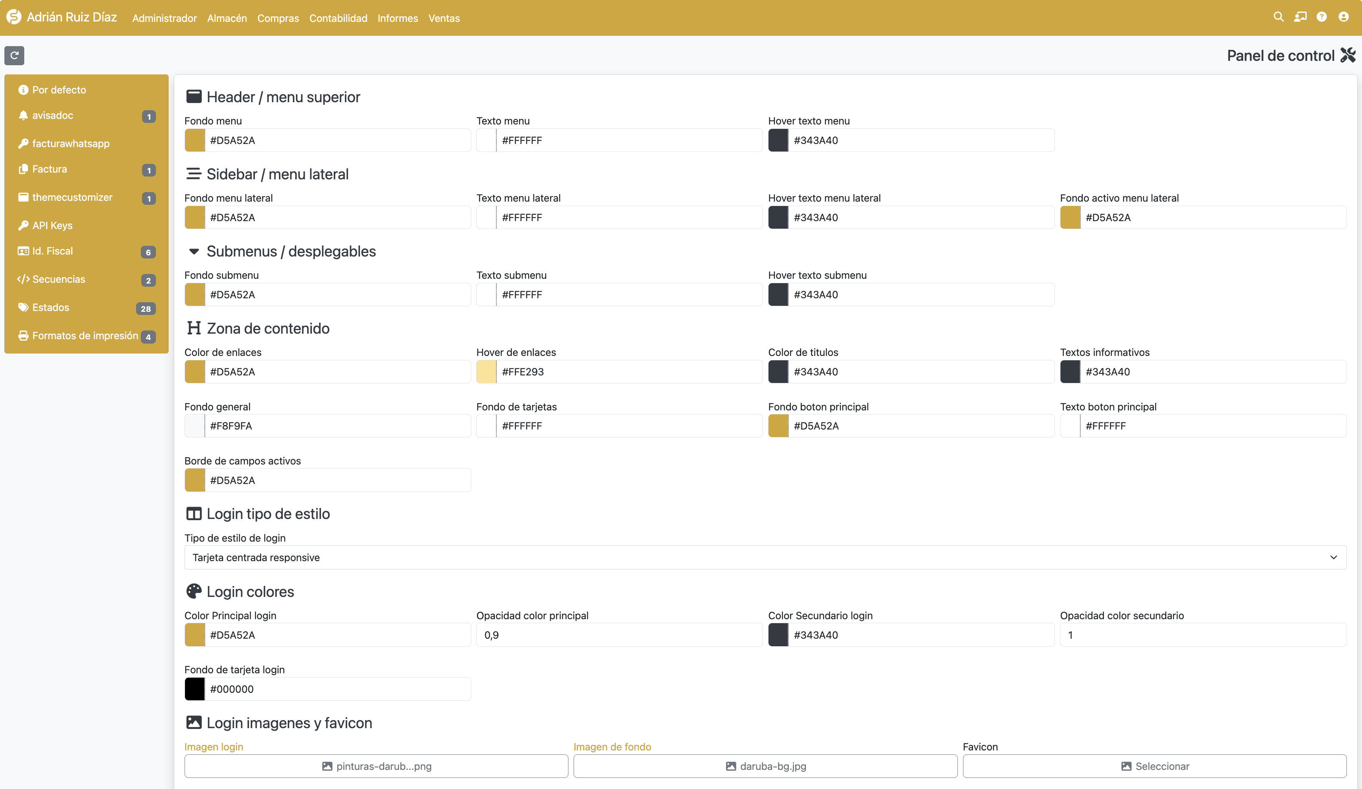Screen dimensions: 1362x789
Task: Select the Factura sidebar tab
Action: coord(86,170)
